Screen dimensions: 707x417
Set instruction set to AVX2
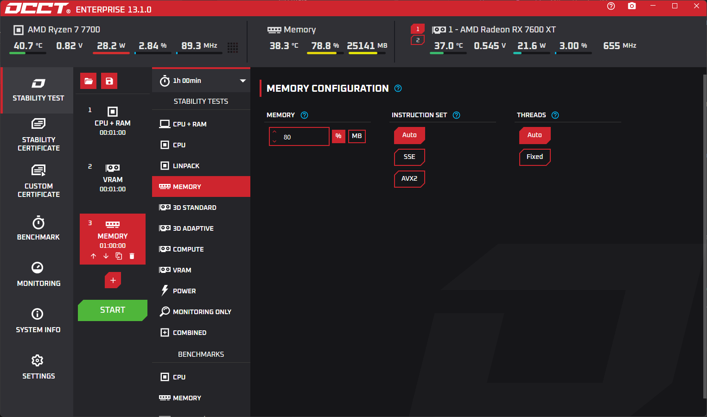click(409, 179)
